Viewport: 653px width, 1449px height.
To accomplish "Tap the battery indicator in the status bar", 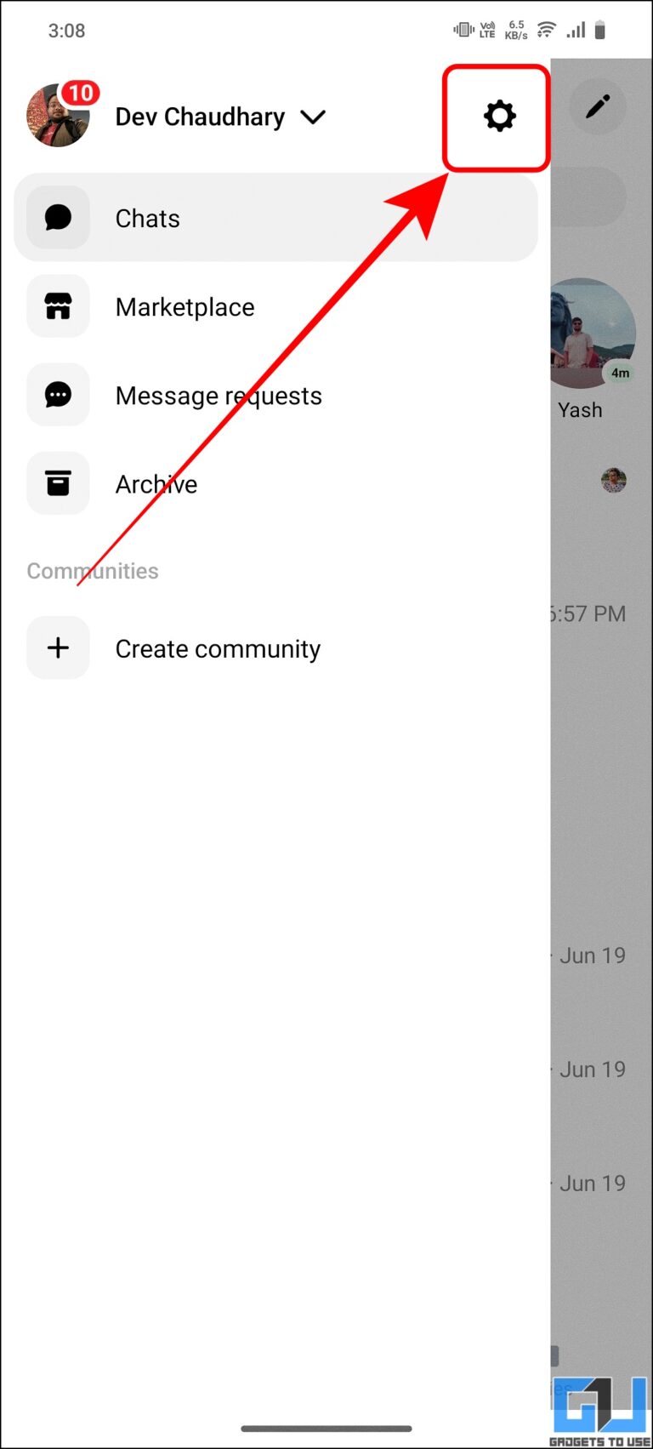I will (x=602, y=28).
